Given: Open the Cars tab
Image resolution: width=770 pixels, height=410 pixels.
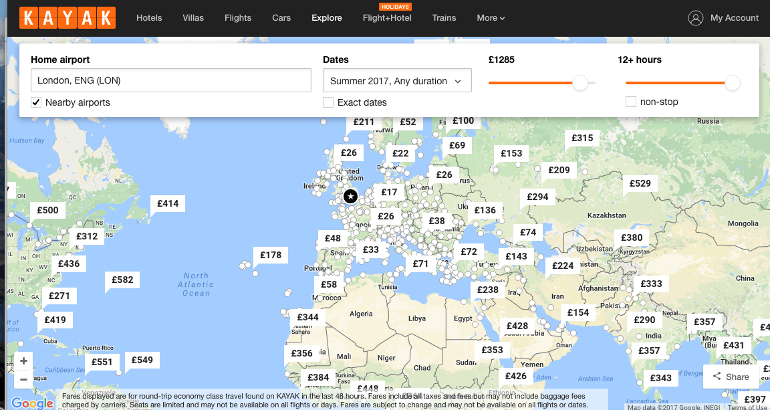Looking at the screenshot, I should pyautogui.click(x=281, y=17).
